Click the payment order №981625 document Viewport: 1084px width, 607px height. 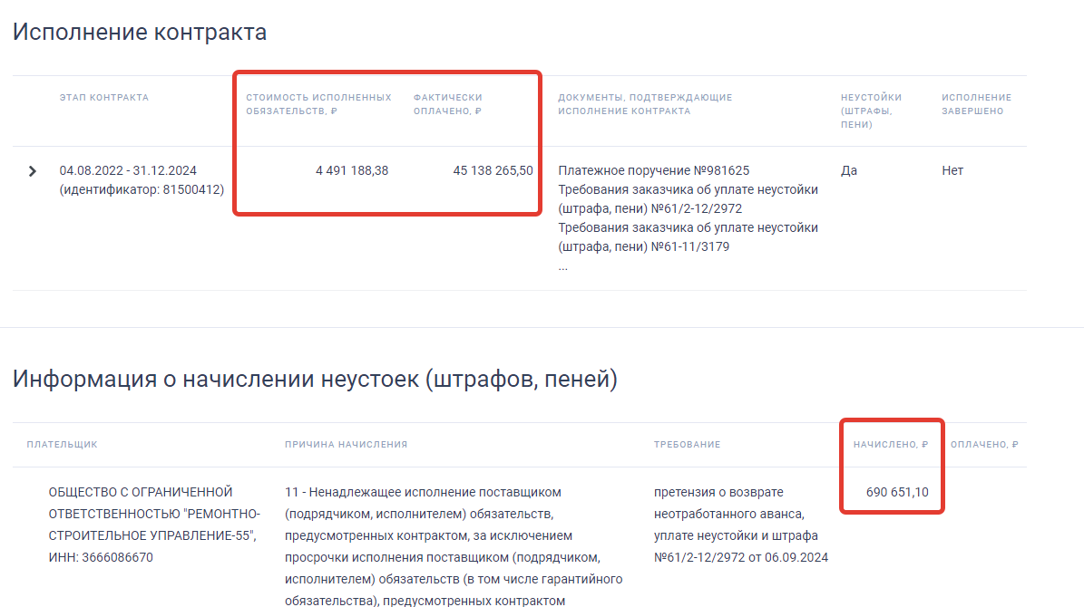click(653, 170)
